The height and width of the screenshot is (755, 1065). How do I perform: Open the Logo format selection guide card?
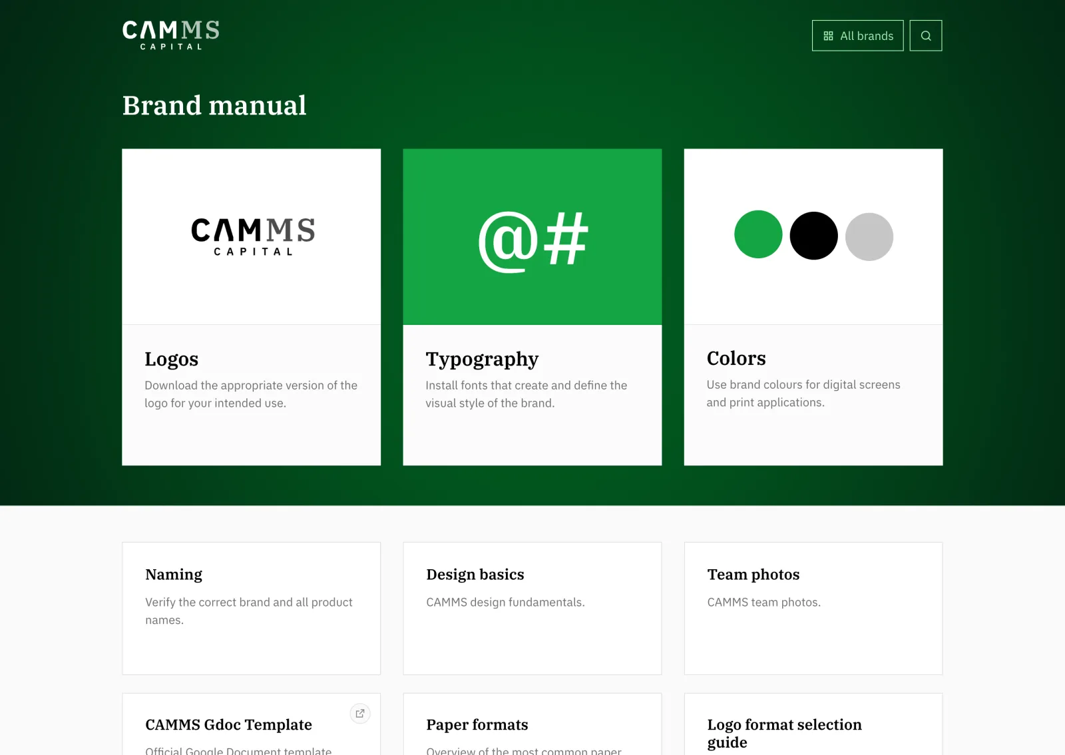point(813,724)
